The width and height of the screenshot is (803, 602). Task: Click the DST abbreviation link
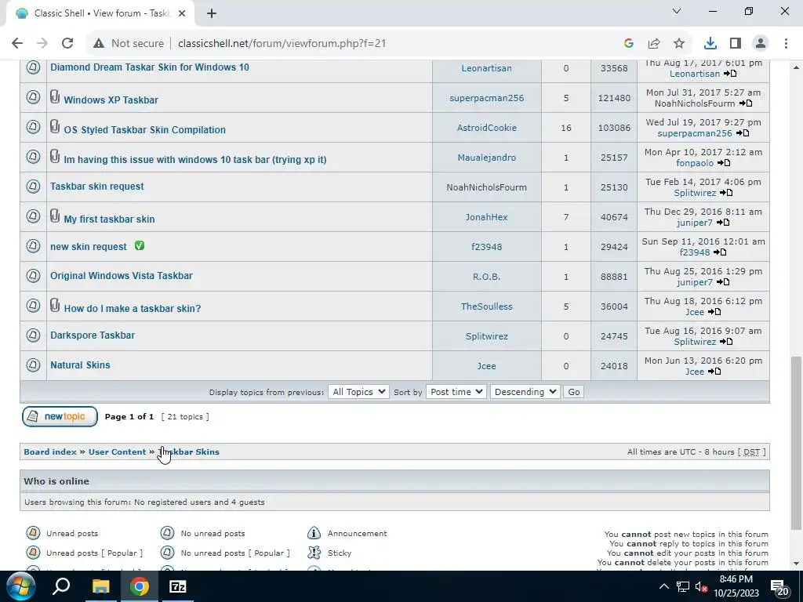(751, 452)
